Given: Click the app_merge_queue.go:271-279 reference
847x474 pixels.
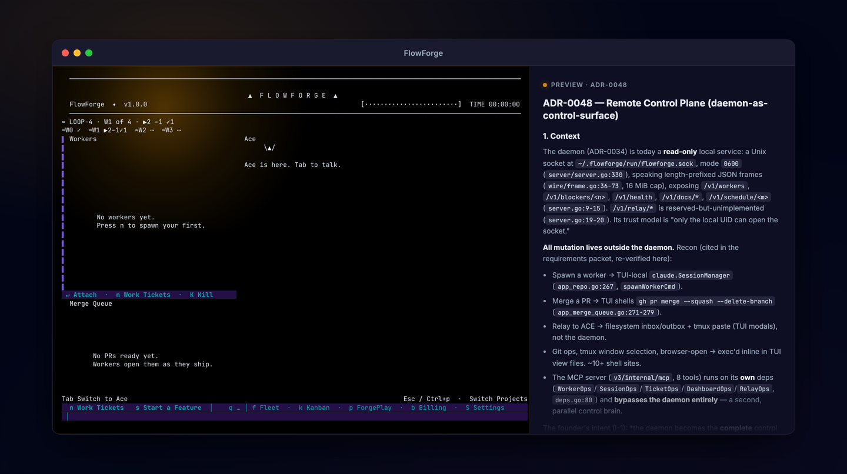Looking at the screenshot, I should click(x=606, y=312).
